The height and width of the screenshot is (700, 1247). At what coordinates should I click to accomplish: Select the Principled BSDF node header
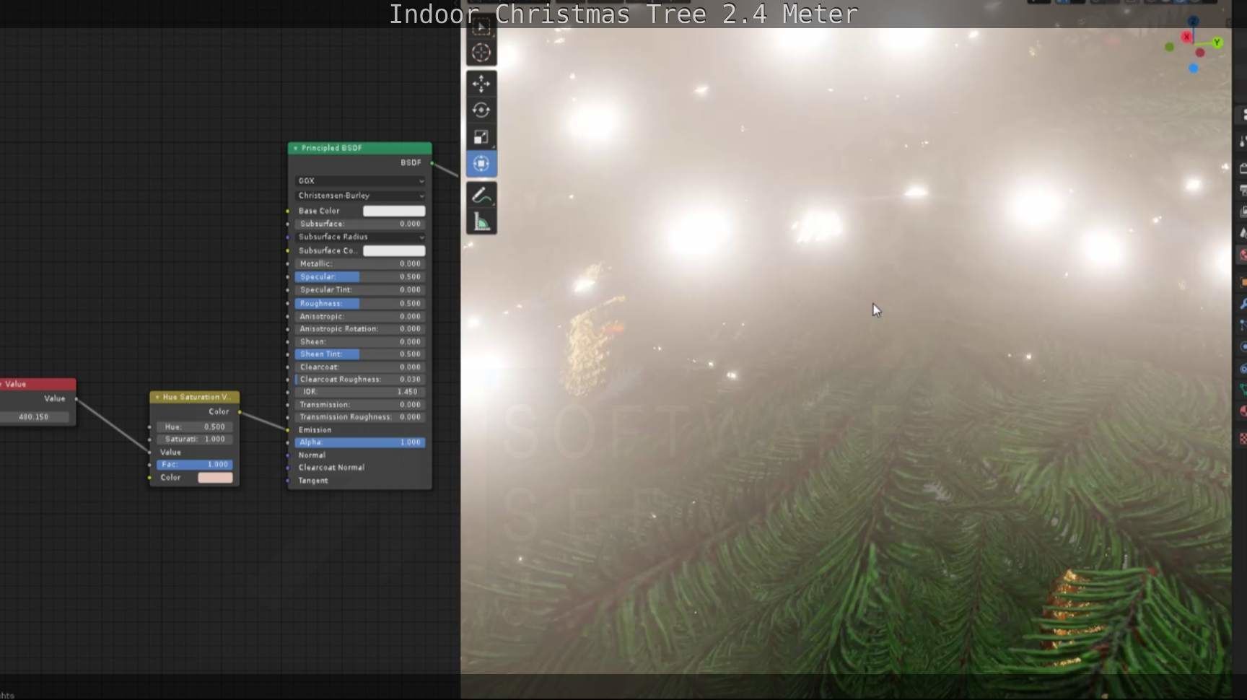pyautogui.click(x=360, y=148)
